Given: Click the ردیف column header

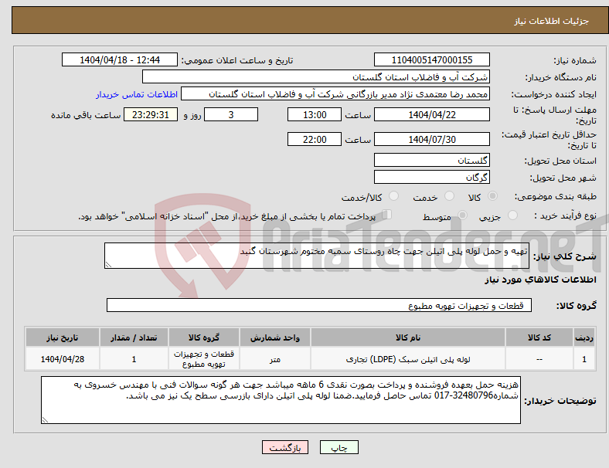Looking at the screenshot, I should pyautogui.click(x=583, y=337).
